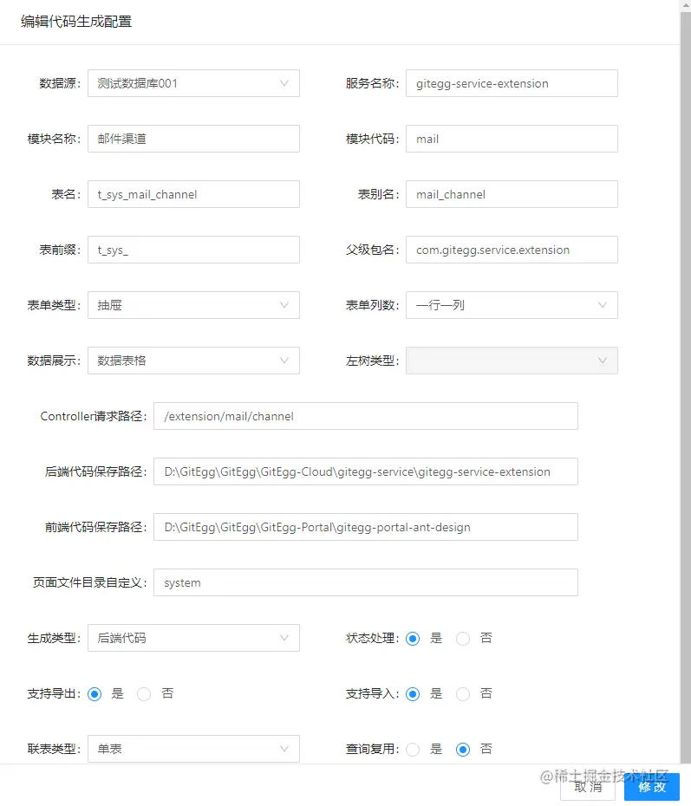Focus the 后端代码保存路径 field
This screenshot has width=691, height=806.
[366, 471]
